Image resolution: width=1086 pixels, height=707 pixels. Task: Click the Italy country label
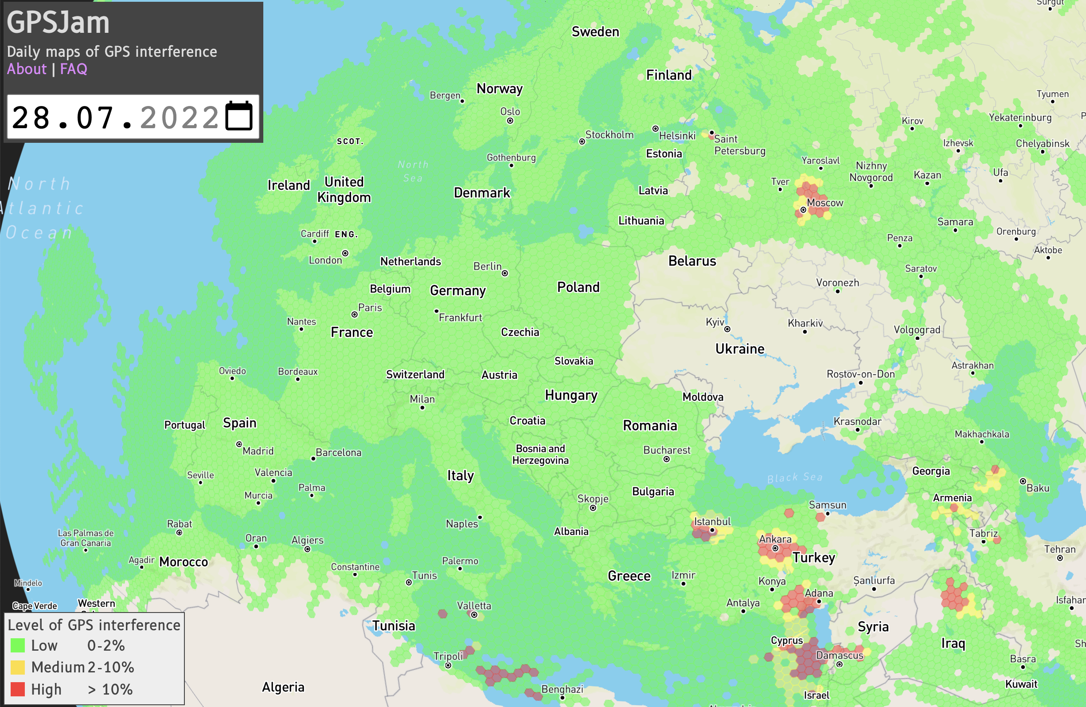[460, 475]
